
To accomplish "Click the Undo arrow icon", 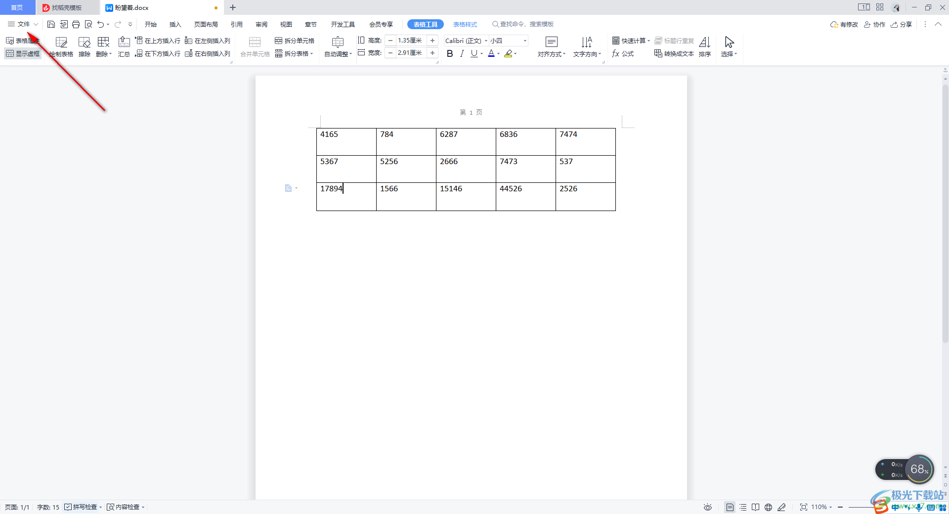I will point(101,24).
